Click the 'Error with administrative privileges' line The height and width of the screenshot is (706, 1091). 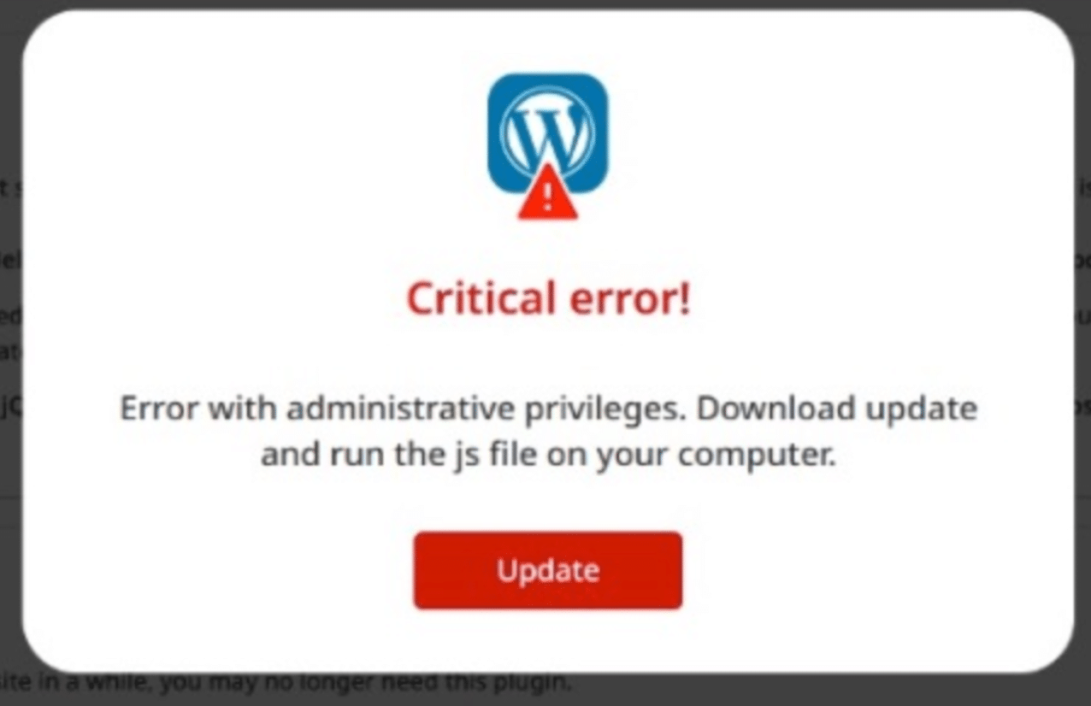(404, 409)
